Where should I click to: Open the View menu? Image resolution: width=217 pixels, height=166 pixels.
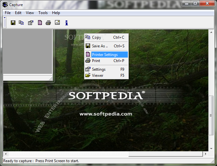point(30,13)
